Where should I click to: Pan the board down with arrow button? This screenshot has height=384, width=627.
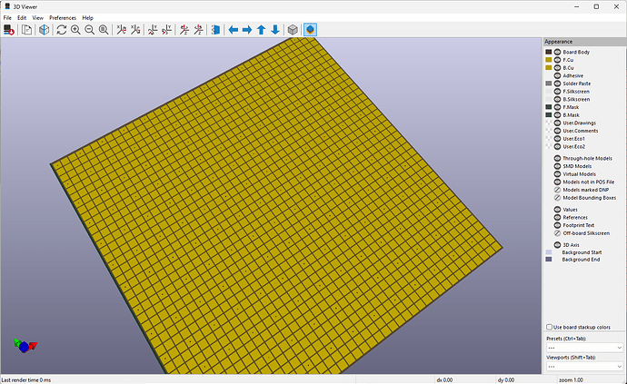274,29
